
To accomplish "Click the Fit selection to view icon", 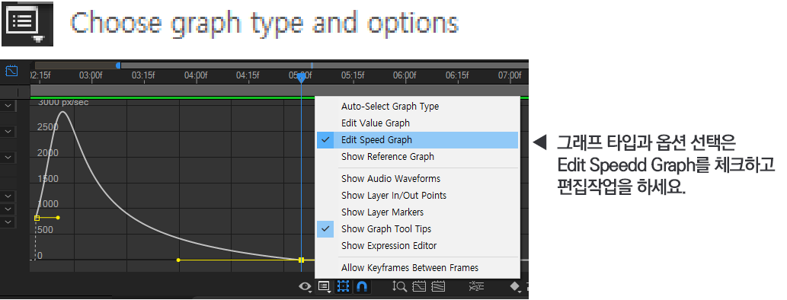I will coord(419,286).
